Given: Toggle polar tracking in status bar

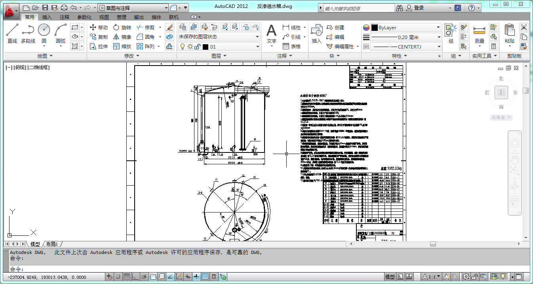Looking at the screenshot, I should tap(144, 277).
